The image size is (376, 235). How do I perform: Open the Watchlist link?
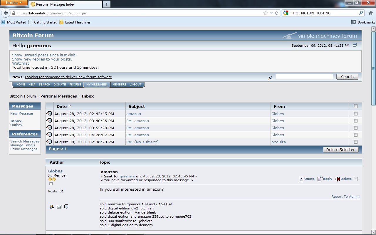click(21, 63)
